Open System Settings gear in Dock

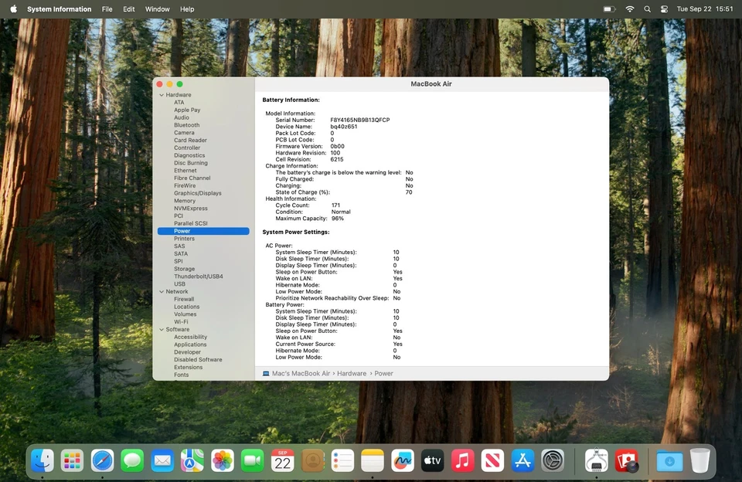coord(553,460)
